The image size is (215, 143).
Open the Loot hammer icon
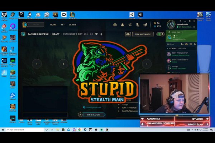130,25
